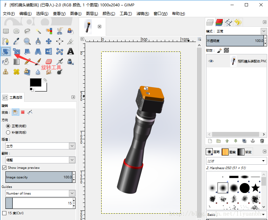Select the Rotate tool
The height and width of the screenshot is (220, 268).
[6, 51]
